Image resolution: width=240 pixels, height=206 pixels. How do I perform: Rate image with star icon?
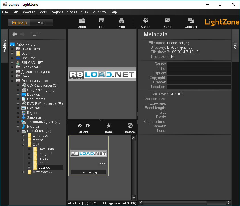(x=108, y=125)
